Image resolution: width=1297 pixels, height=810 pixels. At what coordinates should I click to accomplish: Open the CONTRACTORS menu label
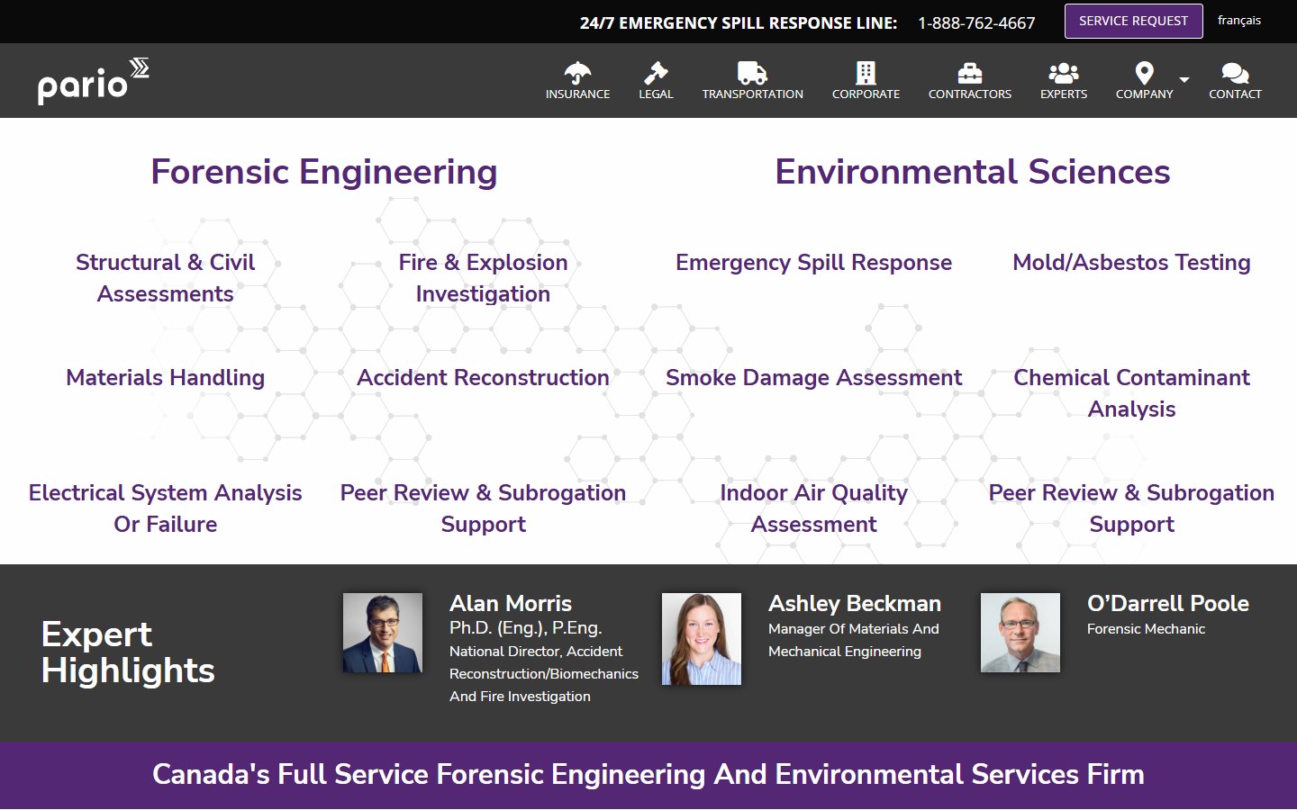(x=970, y=94)
